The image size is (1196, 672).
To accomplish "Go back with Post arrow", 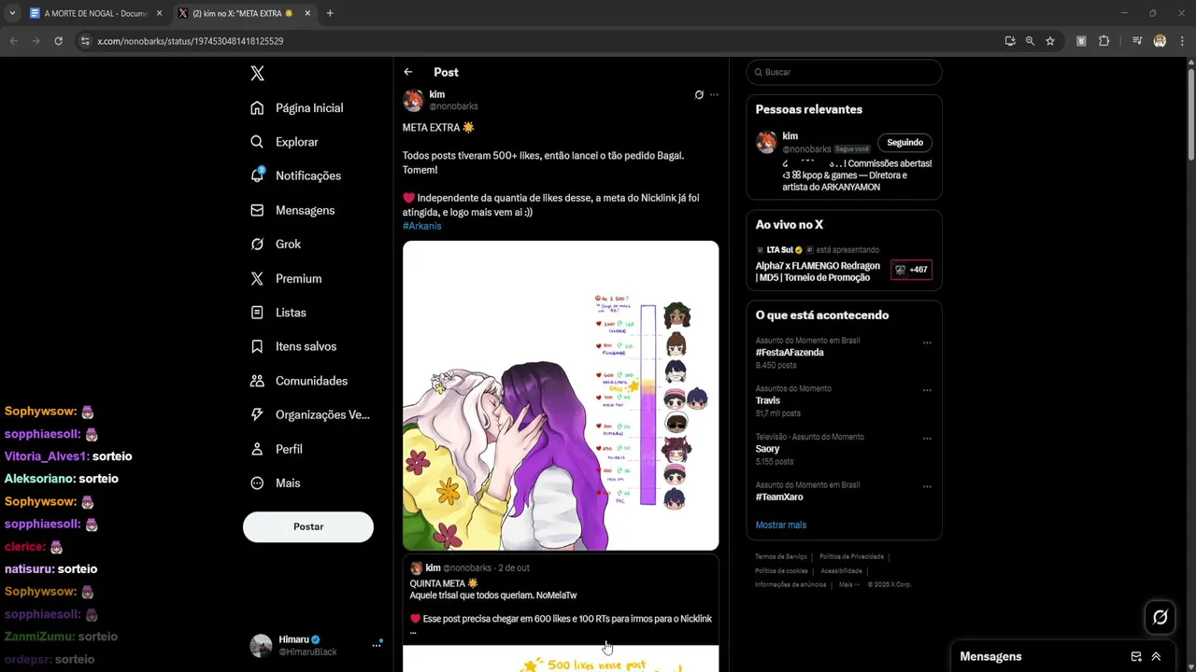I will 408,72.
